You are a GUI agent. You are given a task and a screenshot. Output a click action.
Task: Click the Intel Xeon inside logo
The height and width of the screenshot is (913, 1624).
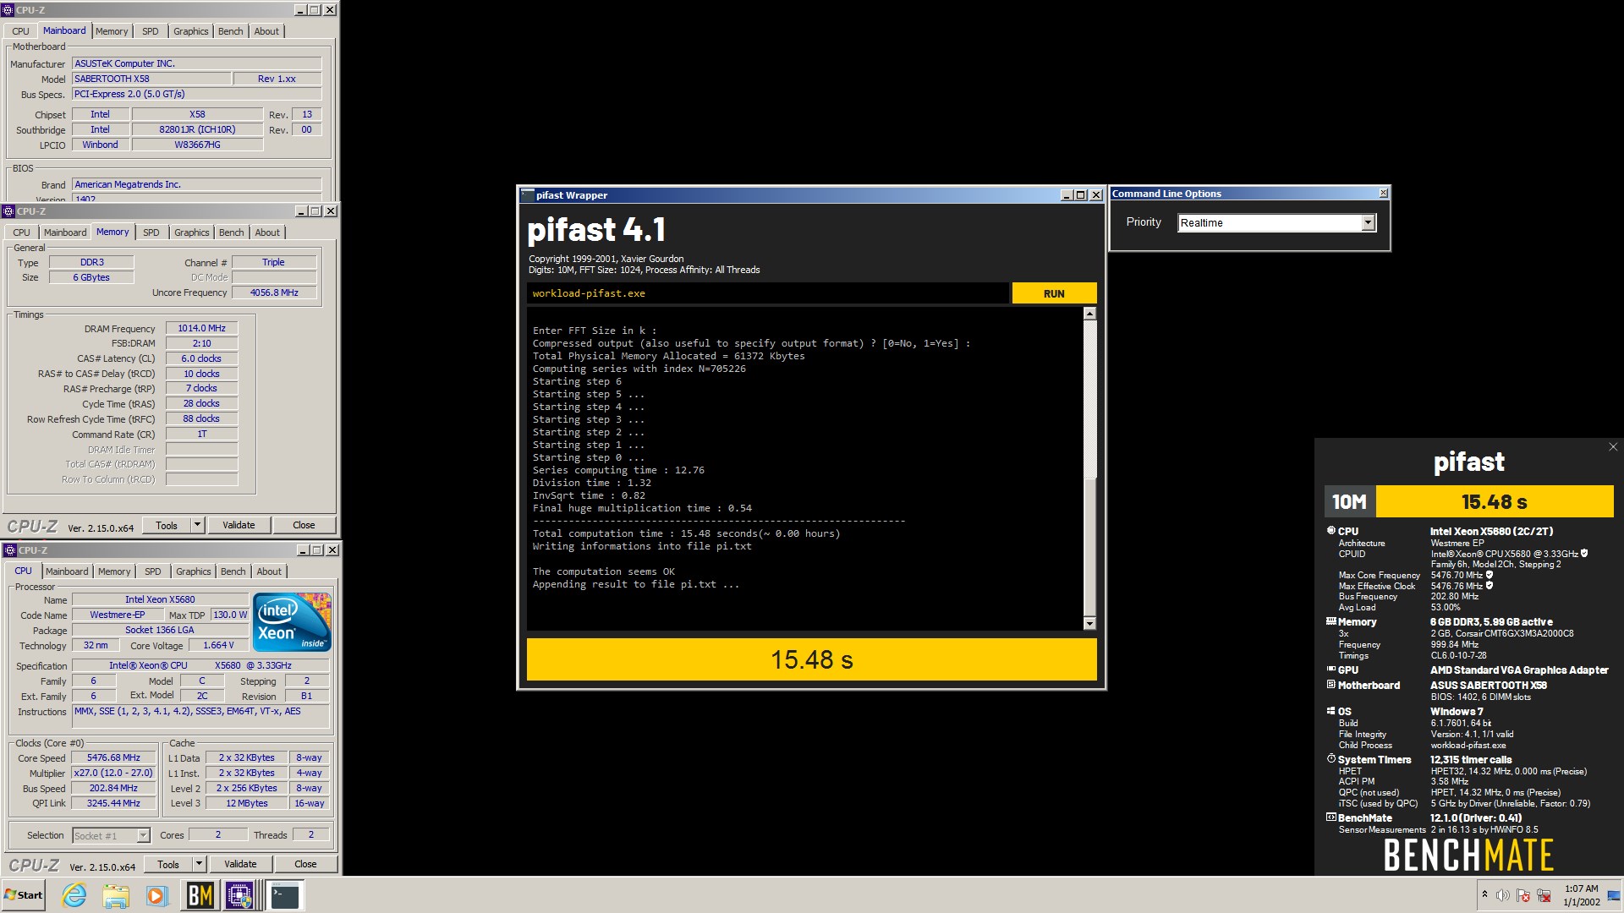(x=292, y=622)
